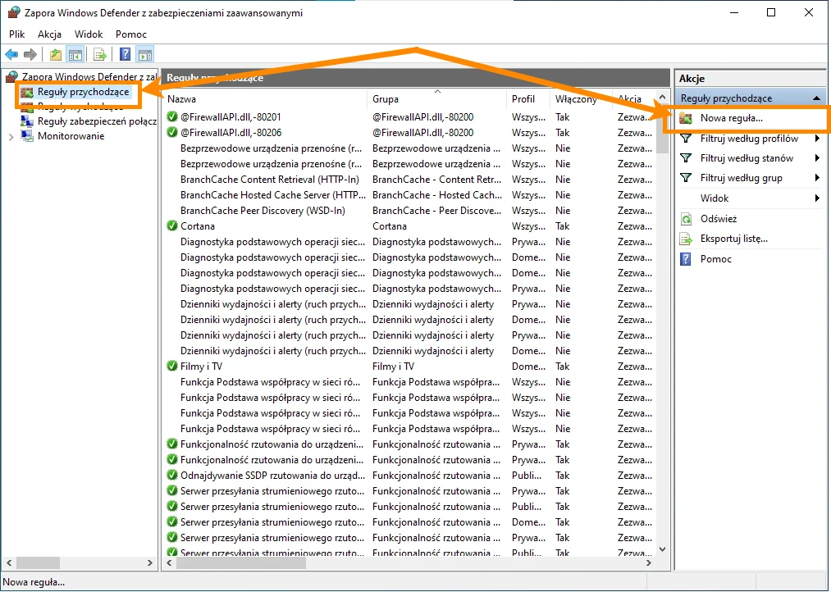
Task: Click Eksportuj listę... in the Akcje pane
Action: point(734,239)
